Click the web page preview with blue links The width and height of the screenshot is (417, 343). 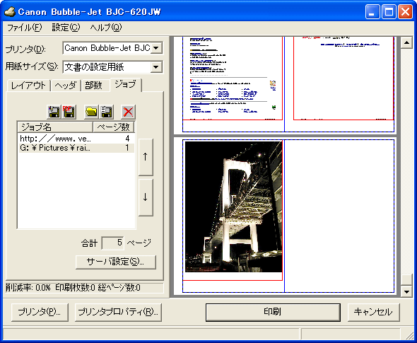pyautogui.click(x=233, y=79)
